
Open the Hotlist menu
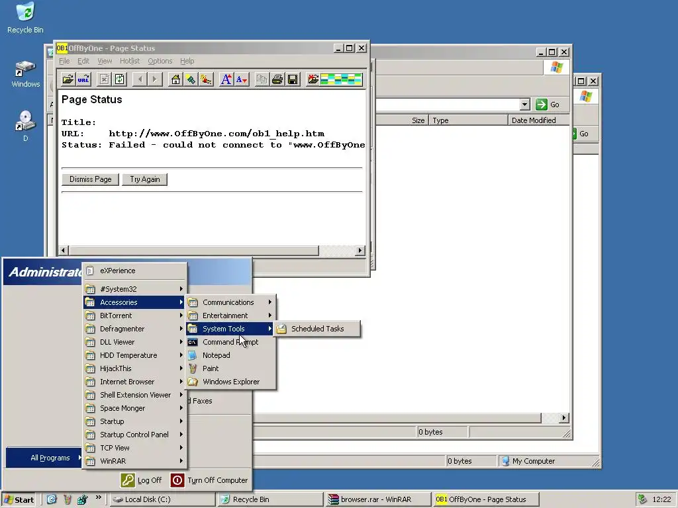coord(130,61)
